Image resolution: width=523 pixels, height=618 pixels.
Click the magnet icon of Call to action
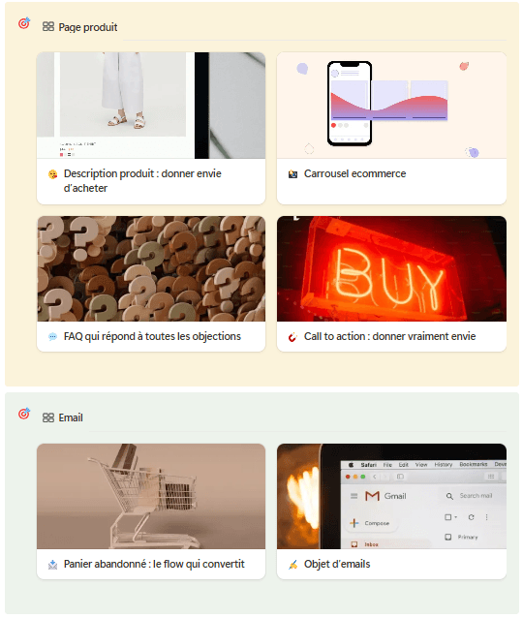[x=292, y=337]
